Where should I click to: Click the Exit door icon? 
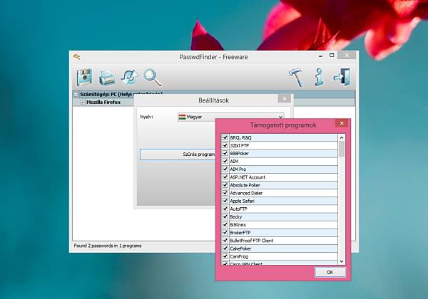click(342, 78)
